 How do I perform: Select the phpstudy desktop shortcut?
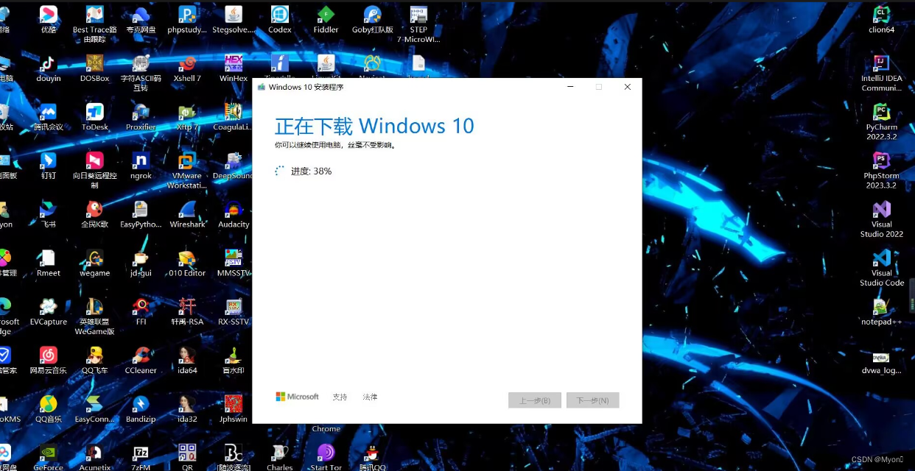click(187, 20)
